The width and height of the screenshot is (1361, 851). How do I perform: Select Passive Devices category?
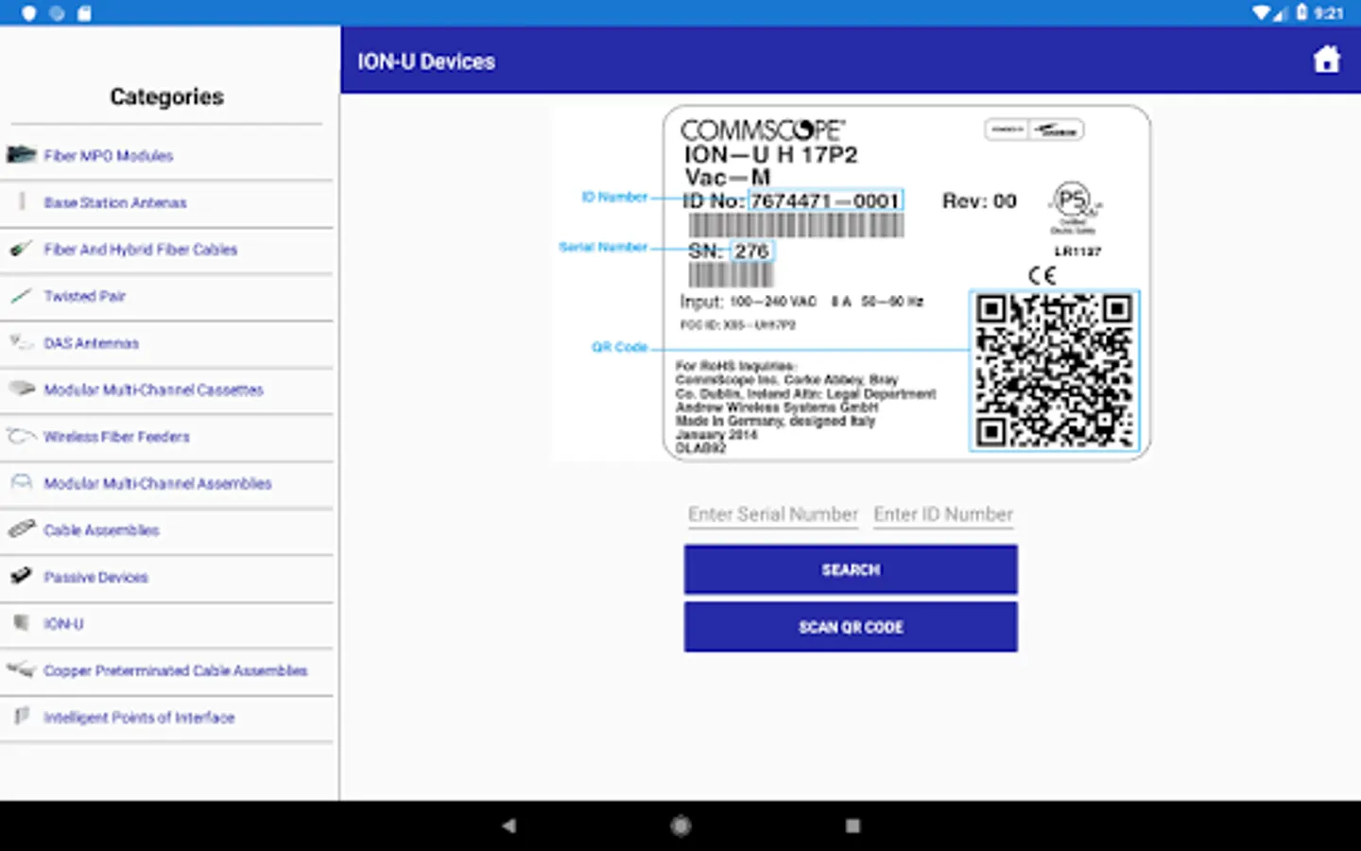tap(96, 577)
